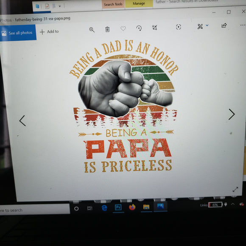Go to the previous photo arrow
Viewport: 246px width, 246px height.
(22, 120)
